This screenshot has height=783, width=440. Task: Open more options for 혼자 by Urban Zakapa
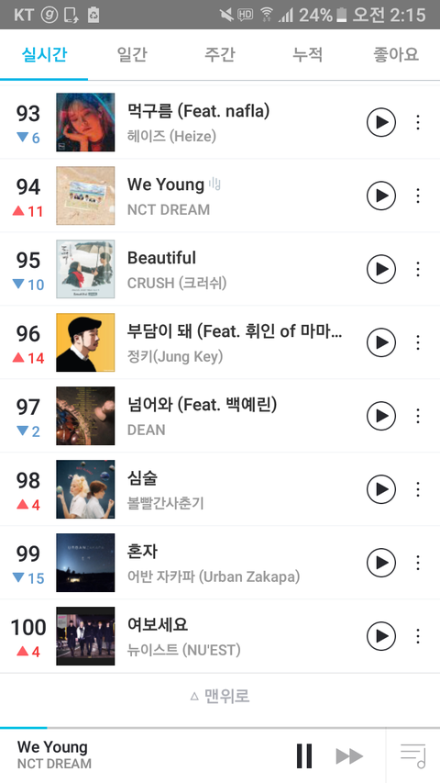point(418,563)
